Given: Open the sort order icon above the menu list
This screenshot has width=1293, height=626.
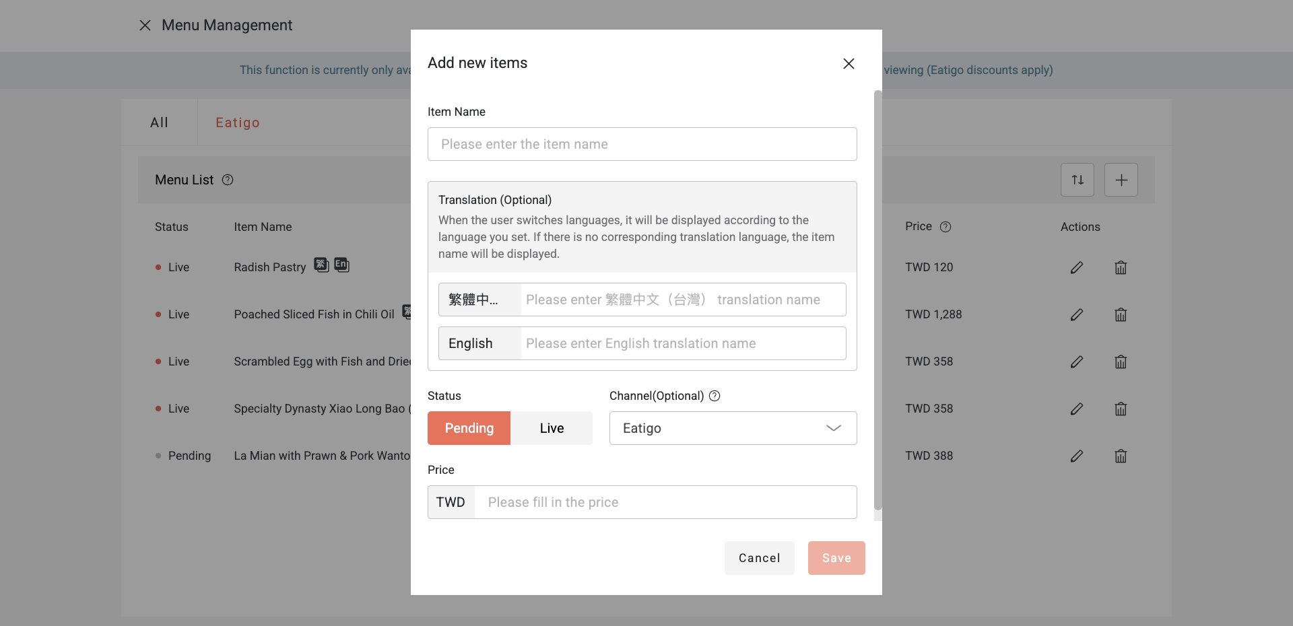Looking at the screenshot, I should click(x=1077, y=180).
